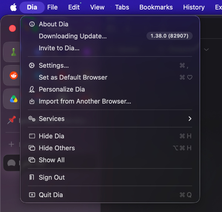Viewport: 222px width, 212px height.
Task: Choose Hide Dia
Action: coord(110,136)
